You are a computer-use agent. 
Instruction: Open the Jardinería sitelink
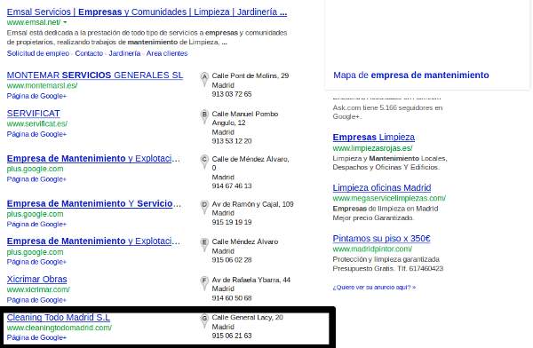(x=124, y=53)
